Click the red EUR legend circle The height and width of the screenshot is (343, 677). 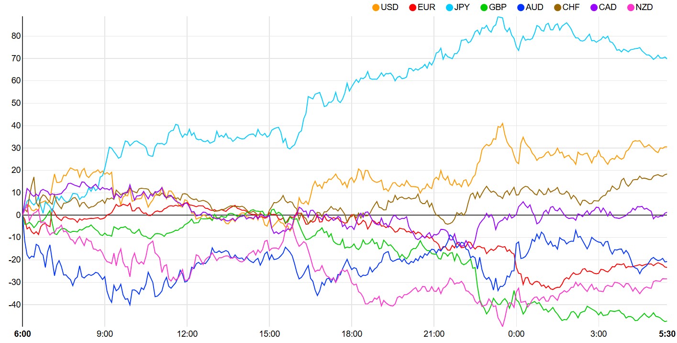coord(412,7)
